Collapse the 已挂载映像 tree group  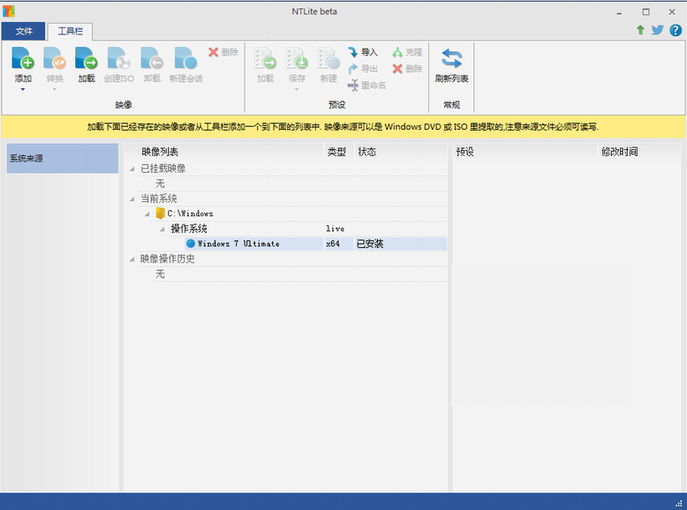point(132,169)
